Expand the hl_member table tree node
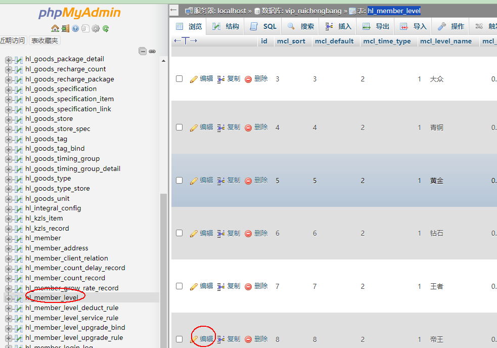Image resolution: width=497 pixels, height=348 pixels. 9,238
